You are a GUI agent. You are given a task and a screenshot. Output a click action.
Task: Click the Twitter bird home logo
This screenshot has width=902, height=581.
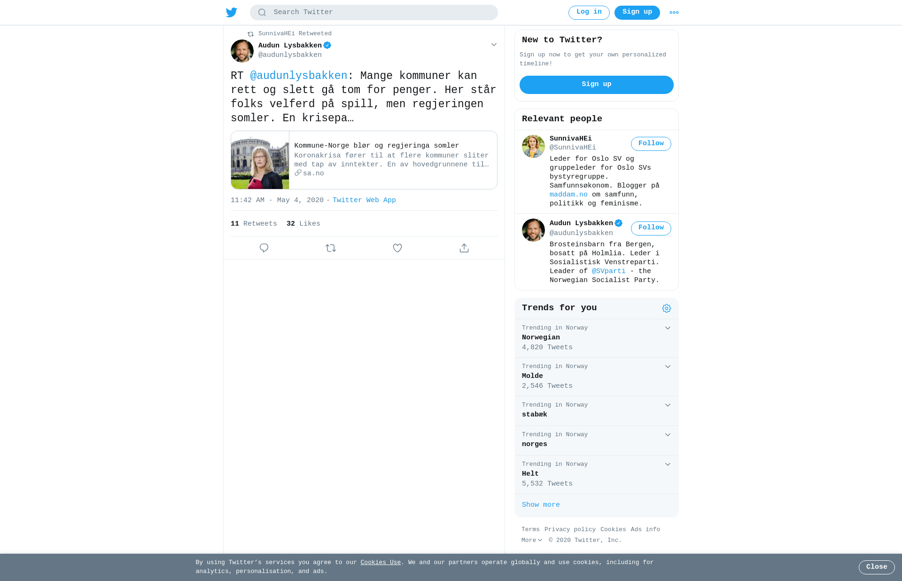231,13
